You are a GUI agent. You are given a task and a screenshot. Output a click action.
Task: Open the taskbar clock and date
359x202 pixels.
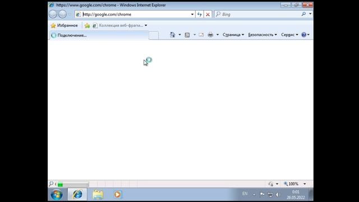296,195
